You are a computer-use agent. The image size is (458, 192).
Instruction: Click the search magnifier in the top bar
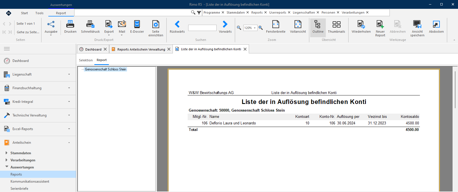coord(193,12)
